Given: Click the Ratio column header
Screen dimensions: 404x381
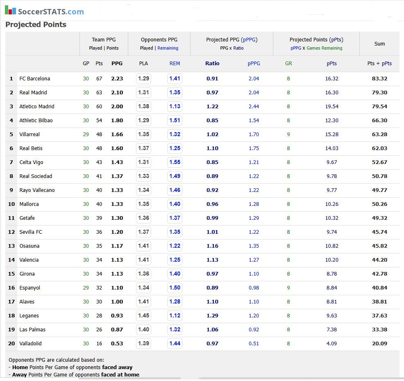Looking at the screenshot, I should [x=212, y=64].
